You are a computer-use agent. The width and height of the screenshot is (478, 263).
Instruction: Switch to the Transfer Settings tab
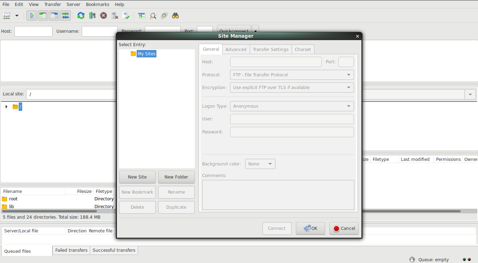coord(271,49)
